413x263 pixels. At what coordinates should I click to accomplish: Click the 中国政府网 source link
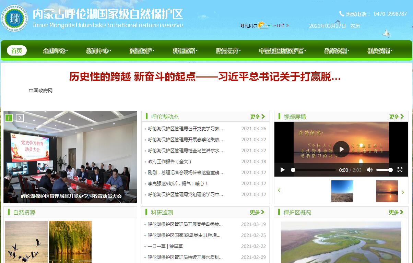40,91
